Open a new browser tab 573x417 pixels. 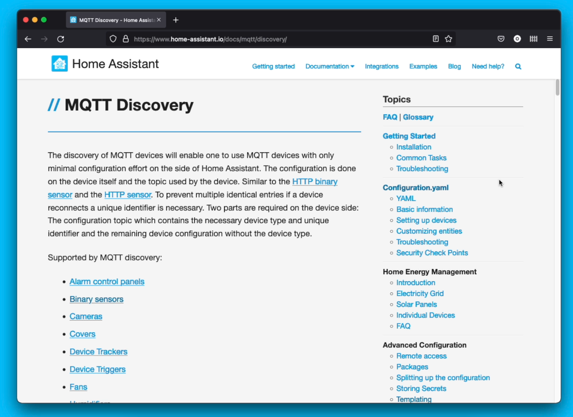(x=176, y=19)
